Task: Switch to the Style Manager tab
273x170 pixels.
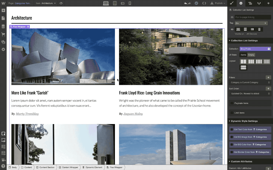Action: pos(259,3)
